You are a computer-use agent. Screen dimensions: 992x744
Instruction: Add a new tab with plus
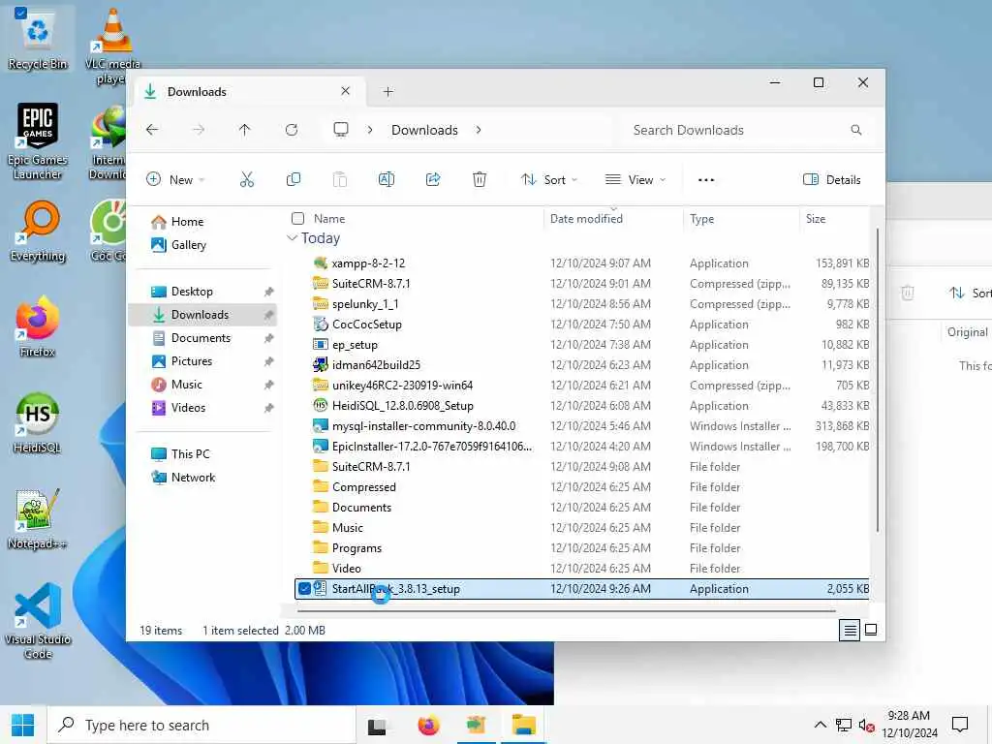pyautogui.click(x=387, y=92)
